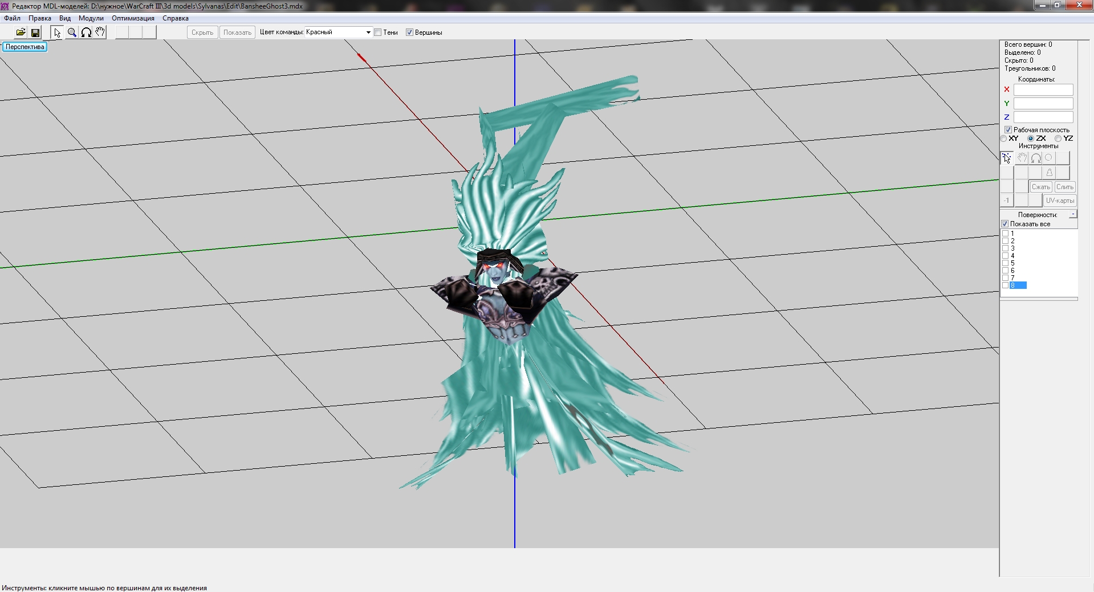Screen dimensions: 1094x592
Task: Uncheck the Вершины checkbox
Action: pyautogui.click(x=409, y=32)
